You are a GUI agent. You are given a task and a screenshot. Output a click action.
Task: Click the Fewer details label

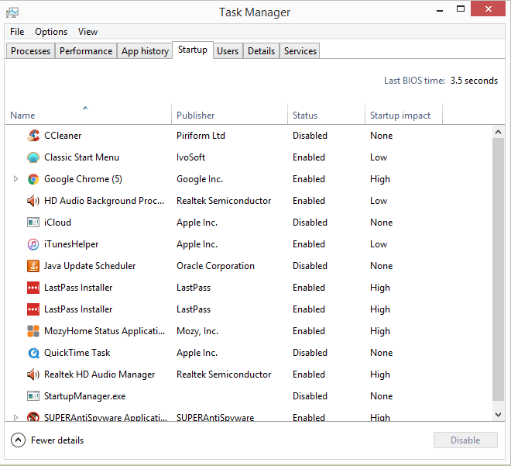pos(57,440)
